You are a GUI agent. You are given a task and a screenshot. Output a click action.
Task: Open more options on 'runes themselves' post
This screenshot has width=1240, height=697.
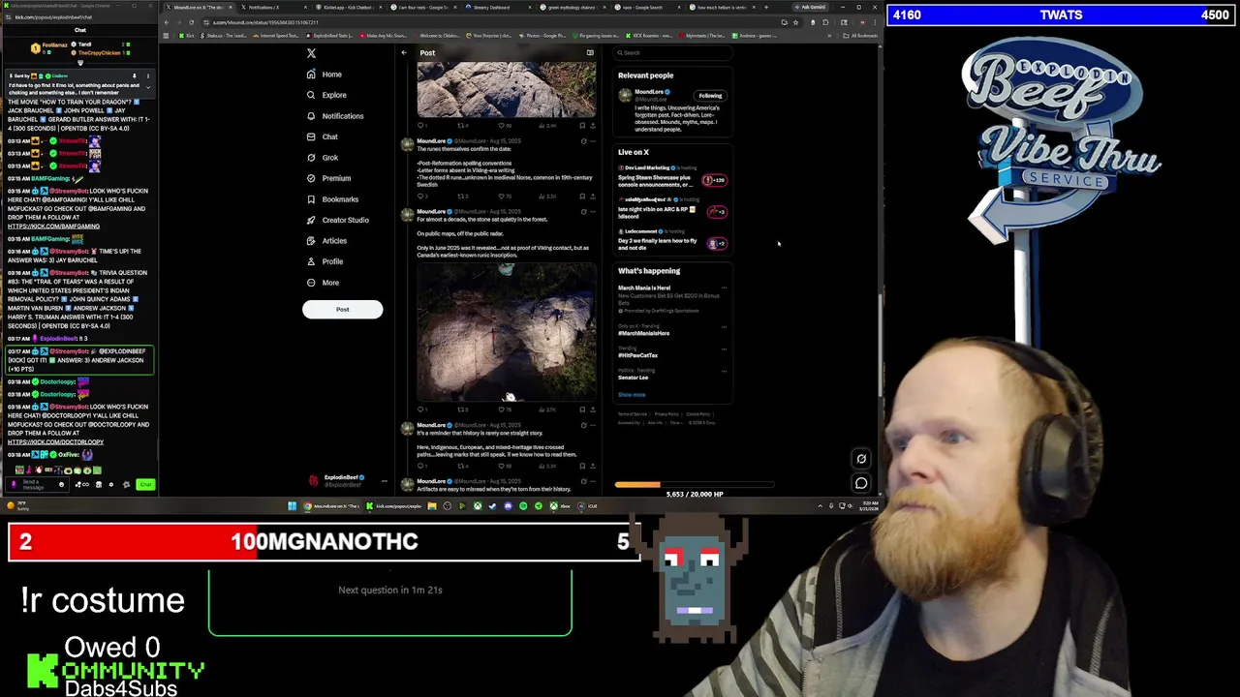[x=593, y=141]
